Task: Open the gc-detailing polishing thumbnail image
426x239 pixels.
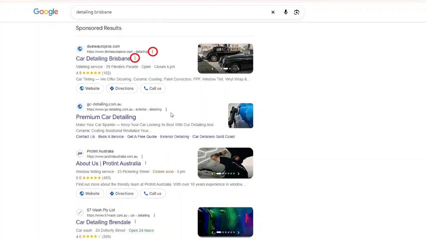Action: [241, 116]
